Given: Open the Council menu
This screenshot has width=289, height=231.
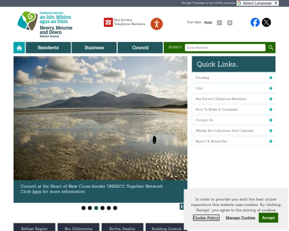Looking at the screenshot, I should (x=140, y=48).
